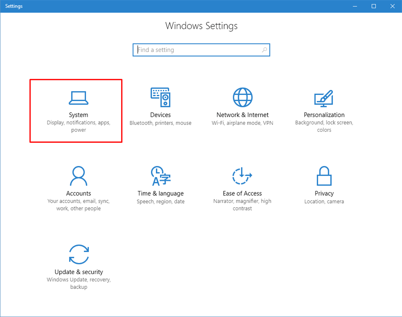Minimize the Settings window
402x317 pixels.
pos(354,6)
